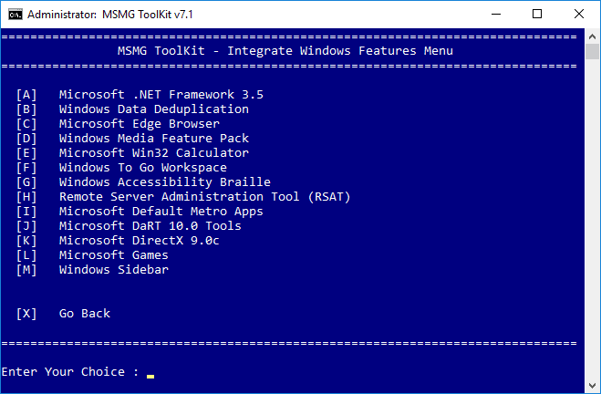The width and height of the screenshot is (601, 394).
Task: Click the Microsoft .NET Framework 3.5 option
Action: 161,95
